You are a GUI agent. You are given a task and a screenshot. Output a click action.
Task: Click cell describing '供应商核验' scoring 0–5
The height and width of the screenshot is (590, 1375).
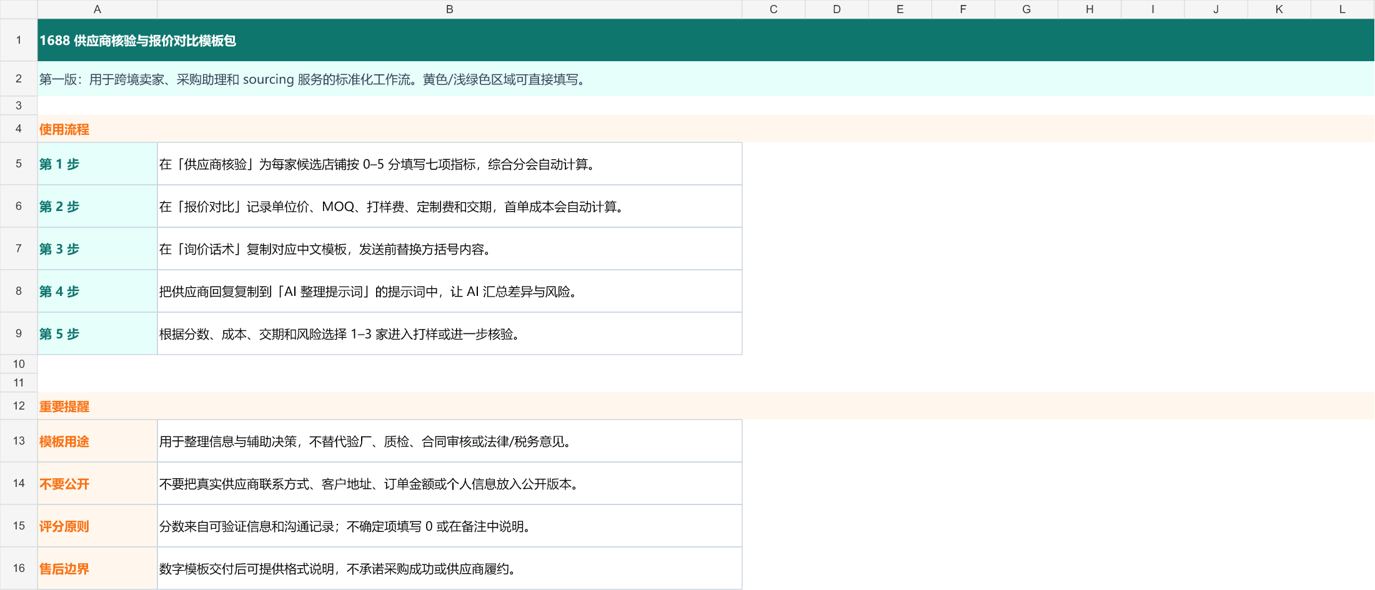pos(450,164)
